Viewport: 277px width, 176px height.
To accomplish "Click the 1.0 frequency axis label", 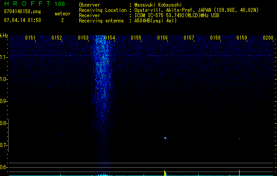I will [x=4, y=79].
